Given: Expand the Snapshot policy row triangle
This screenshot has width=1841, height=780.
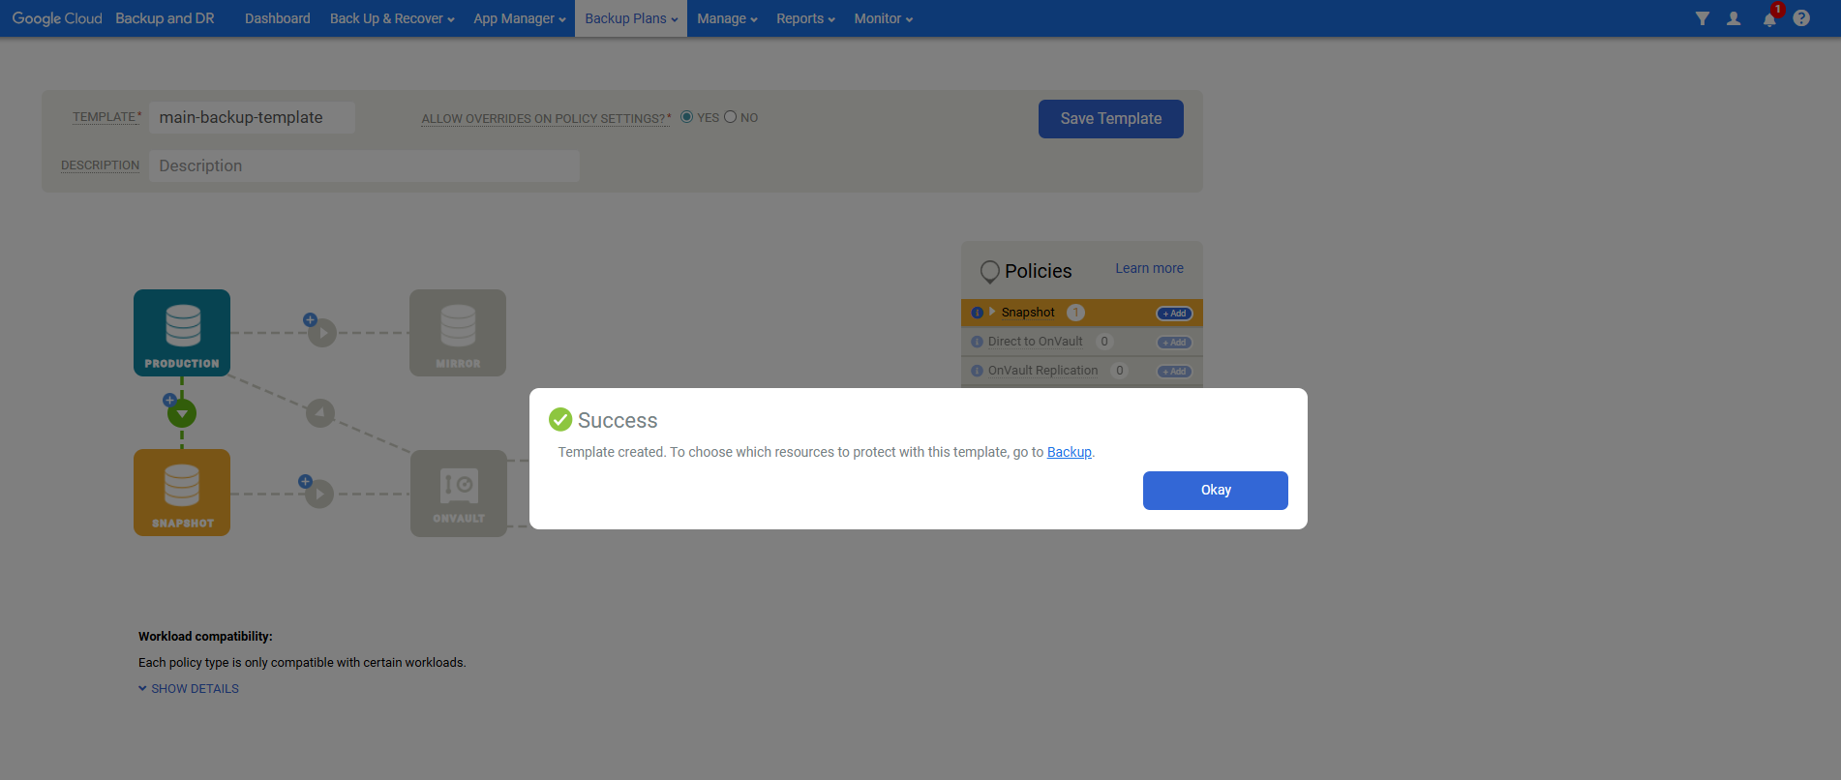Looking at the screenshot, I should coord(992,312).
